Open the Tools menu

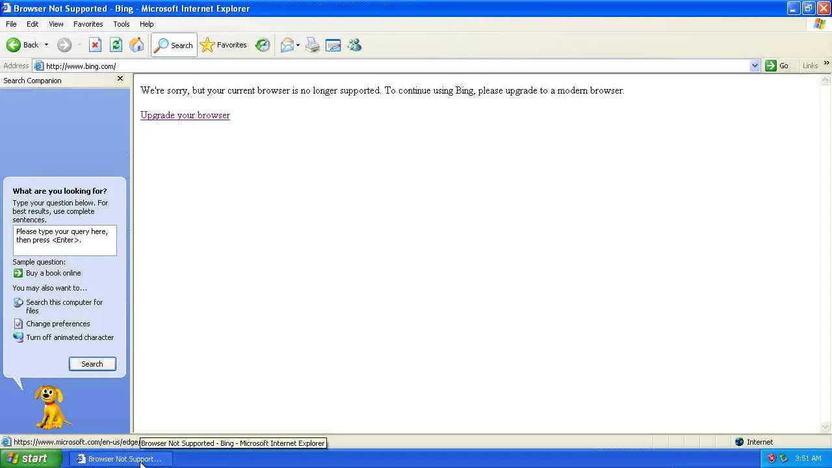(x=122, y=24)
